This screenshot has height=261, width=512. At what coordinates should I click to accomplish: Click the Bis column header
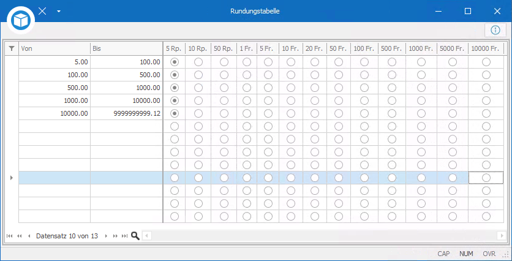tap(127, 48)
